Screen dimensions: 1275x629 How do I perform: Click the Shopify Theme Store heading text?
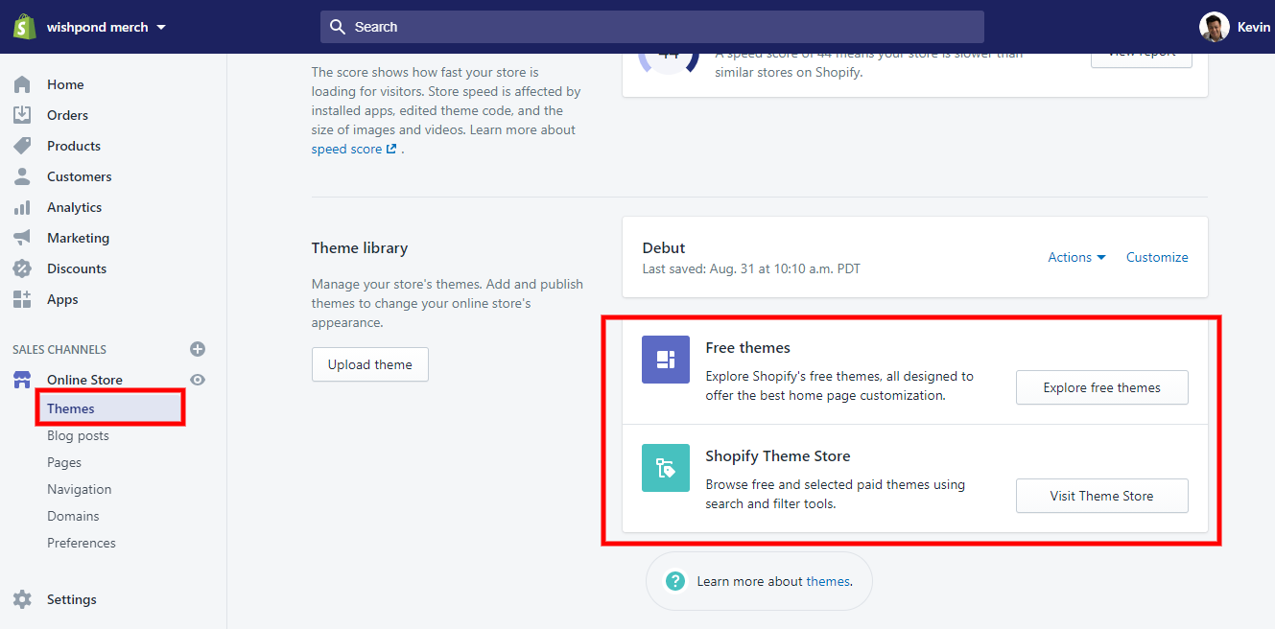point(778,455)
